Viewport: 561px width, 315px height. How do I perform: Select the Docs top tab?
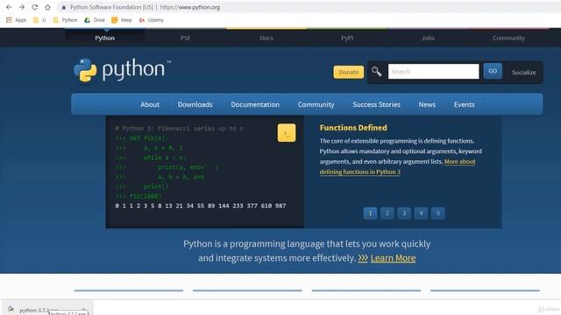point(266,38)
